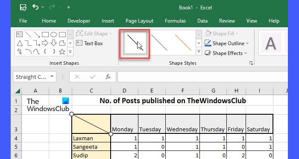Click the Laxman name cell
The height and width of the screenshot is (159, 299).
[91, 138]
